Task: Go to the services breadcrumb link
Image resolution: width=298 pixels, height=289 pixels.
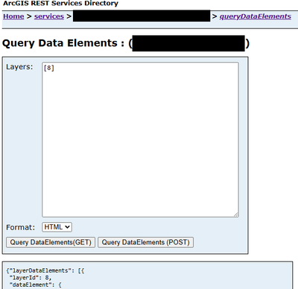Action: click(49, 16)
